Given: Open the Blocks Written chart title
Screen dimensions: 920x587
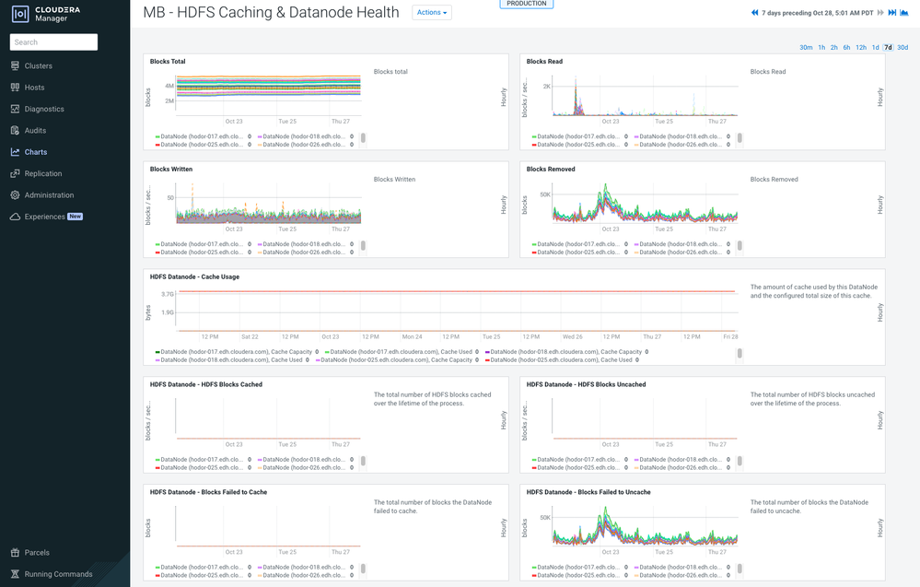Looking at the screenshot, I should pyautogui.click(x=170, y=169).
